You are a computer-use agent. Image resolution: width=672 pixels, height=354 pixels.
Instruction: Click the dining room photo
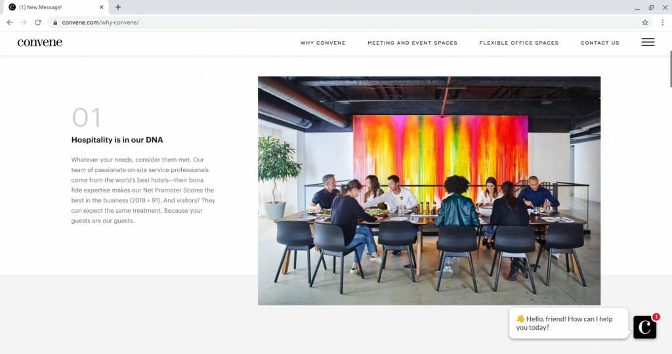coord(429,190)
